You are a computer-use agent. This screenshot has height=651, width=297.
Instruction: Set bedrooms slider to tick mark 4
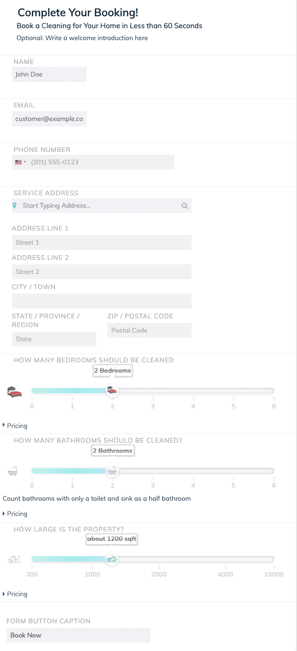coord(193,391)
